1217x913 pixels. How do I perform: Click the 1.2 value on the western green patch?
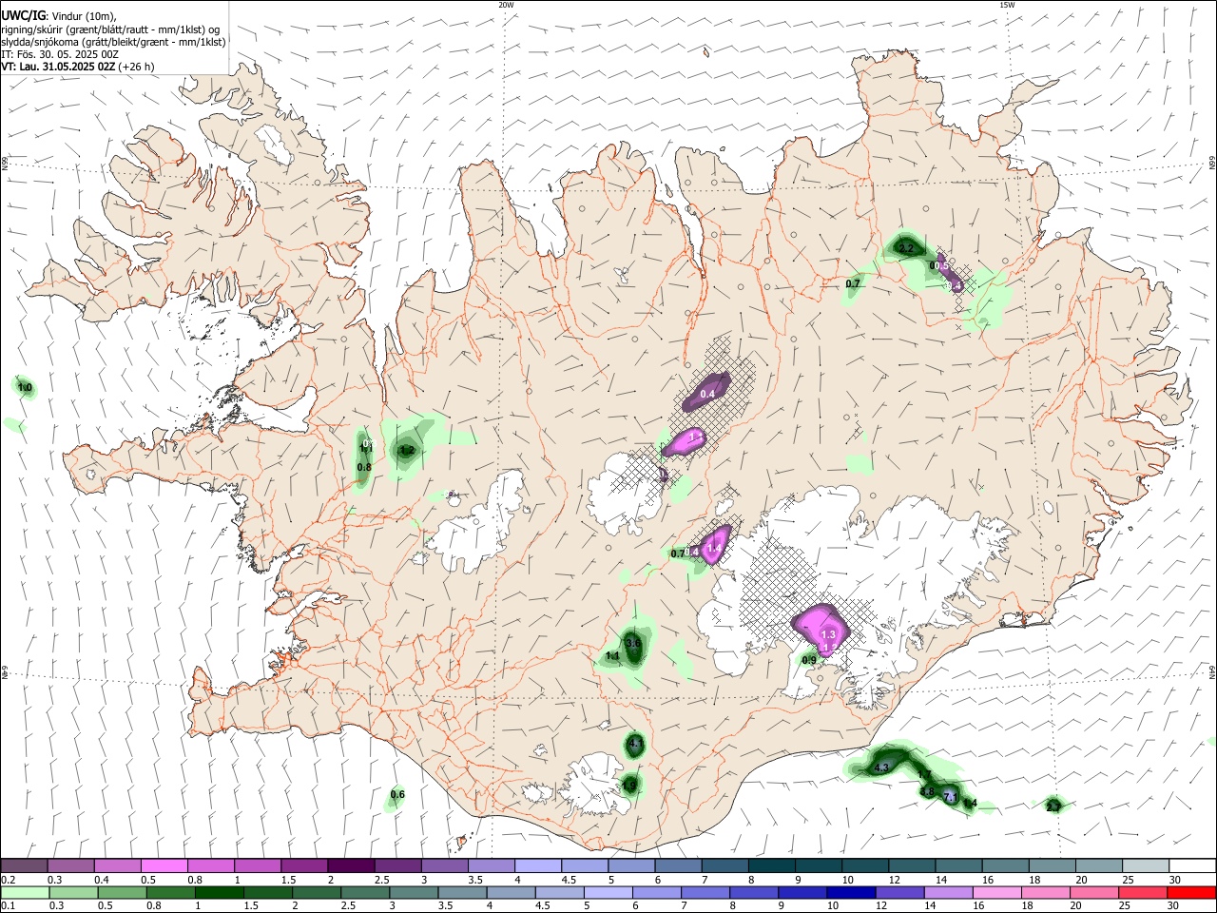point(407,450)
